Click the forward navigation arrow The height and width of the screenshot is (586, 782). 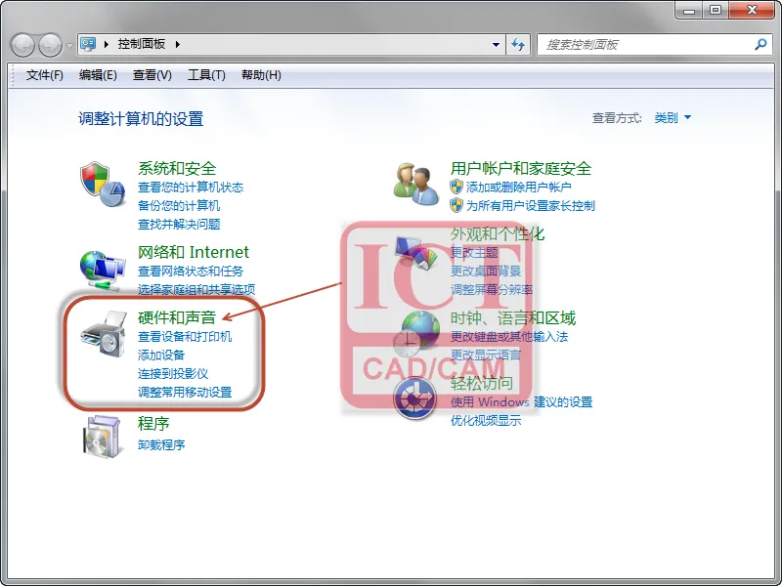click(x=51, y=45)
